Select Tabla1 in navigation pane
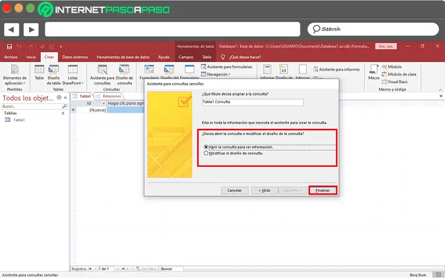The width and height of the screenshot is (445, 278). tap(19, 120)
